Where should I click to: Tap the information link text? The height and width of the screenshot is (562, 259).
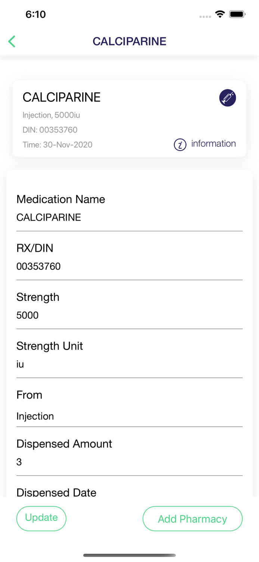[213, 143]
